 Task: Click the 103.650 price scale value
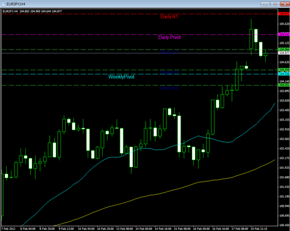point(284,101)
